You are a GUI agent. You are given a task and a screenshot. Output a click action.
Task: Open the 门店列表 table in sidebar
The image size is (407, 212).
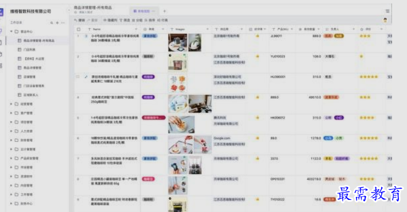pos(29,49)
